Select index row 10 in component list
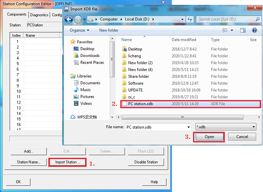 tap(36, 91)
